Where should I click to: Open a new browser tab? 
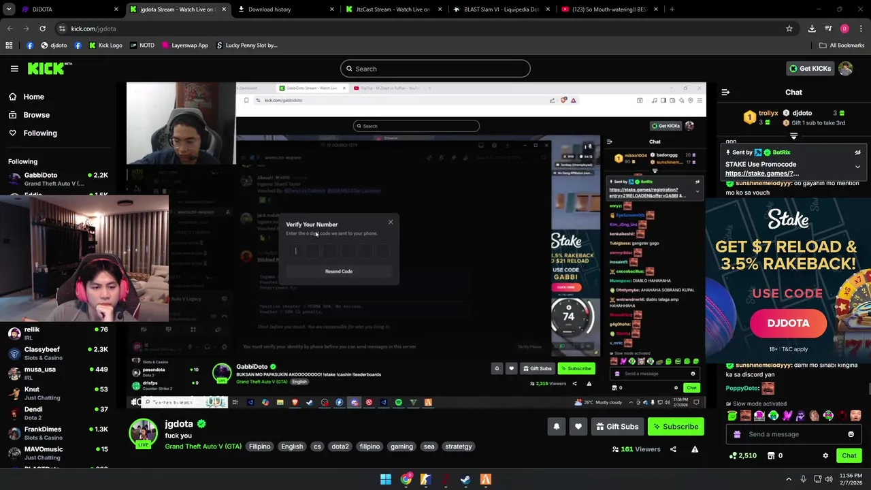tap(672, 10)
